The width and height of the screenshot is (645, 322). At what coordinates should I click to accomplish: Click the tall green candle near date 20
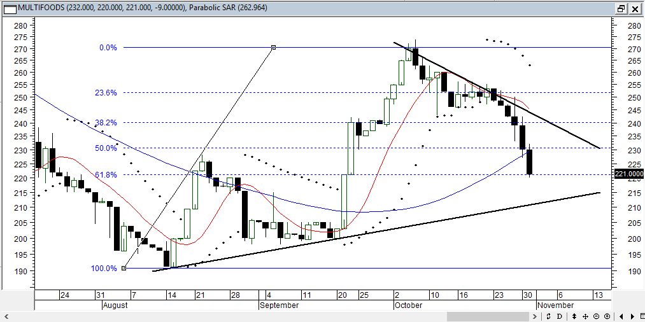[x=344, y=201]
